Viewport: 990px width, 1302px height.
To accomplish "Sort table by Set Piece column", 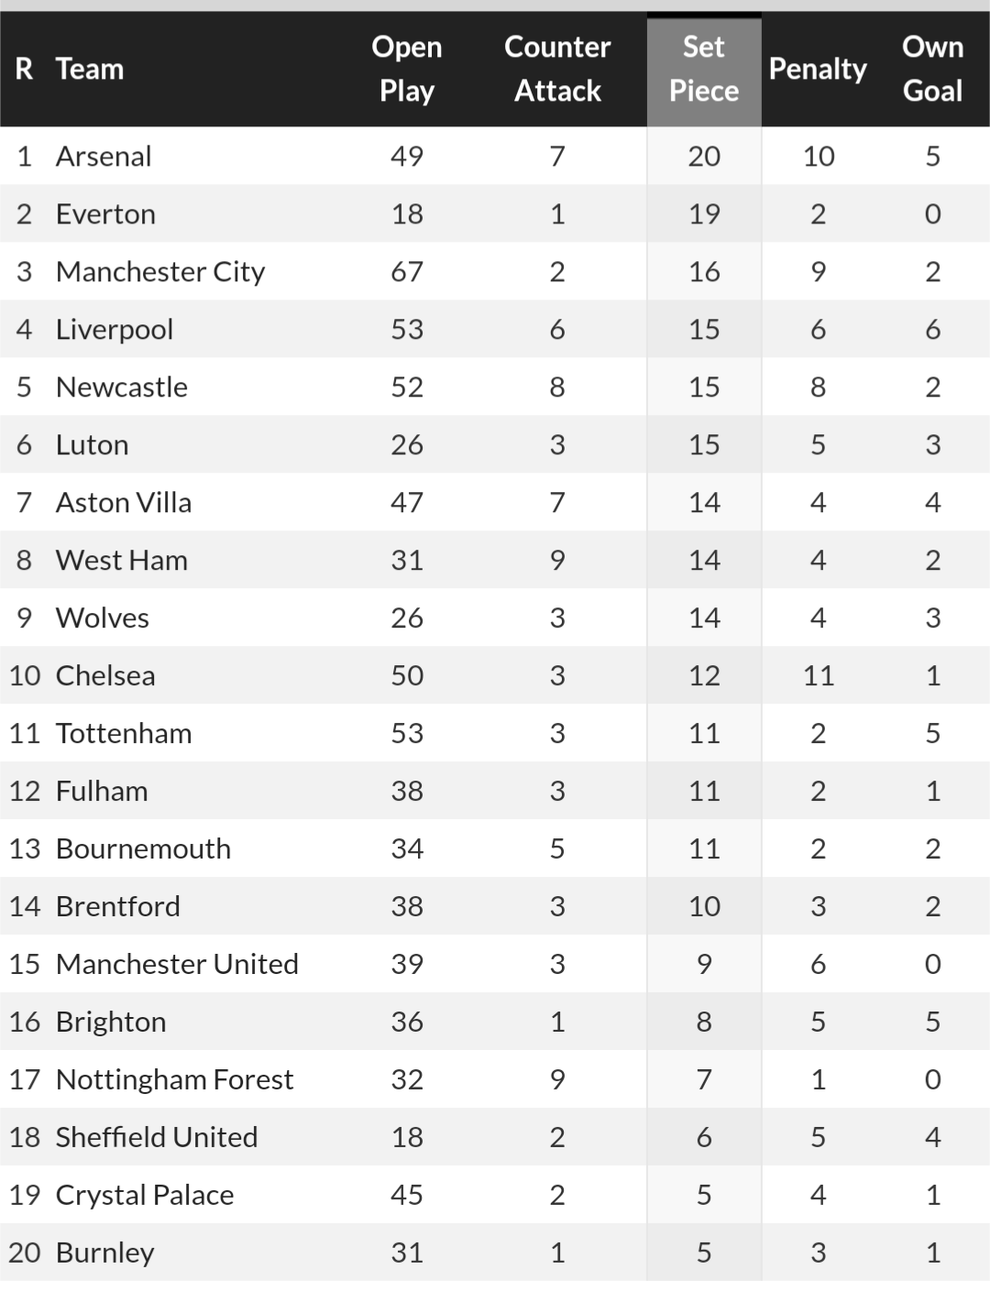I will point(704,69).
